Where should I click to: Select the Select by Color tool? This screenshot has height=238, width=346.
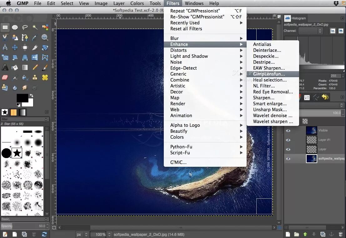pos(45,27)
